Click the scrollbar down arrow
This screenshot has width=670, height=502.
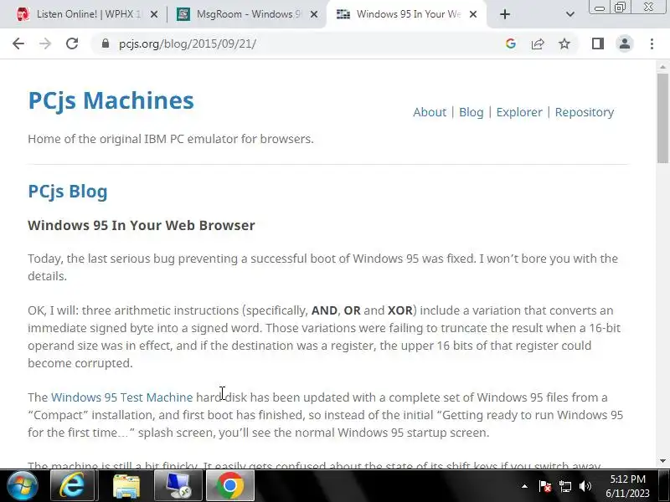tap(662, 461)
